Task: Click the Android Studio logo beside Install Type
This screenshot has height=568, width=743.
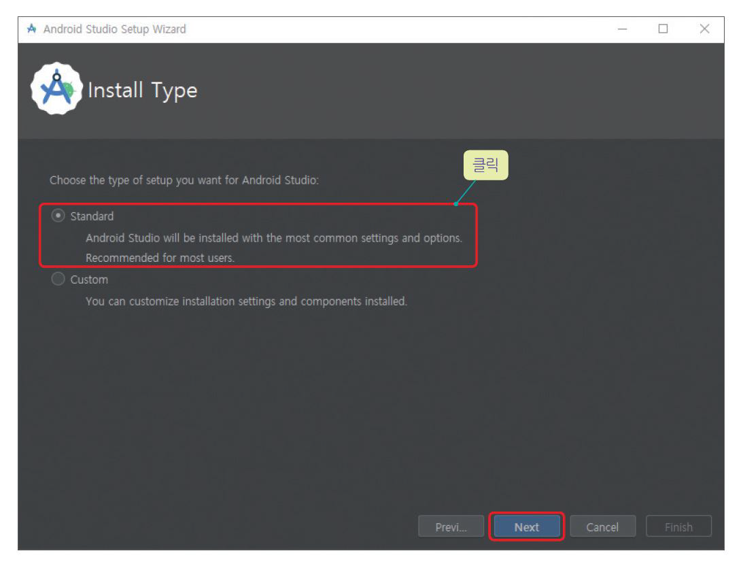Action: click(x=56, y=88)
